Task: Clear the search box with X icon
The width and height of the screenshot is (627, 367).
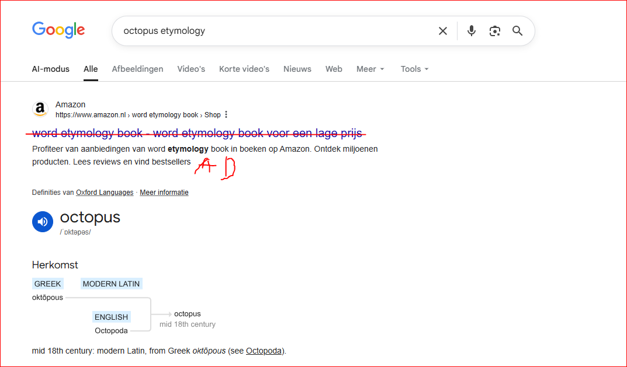Action: (x=443, y=31)
